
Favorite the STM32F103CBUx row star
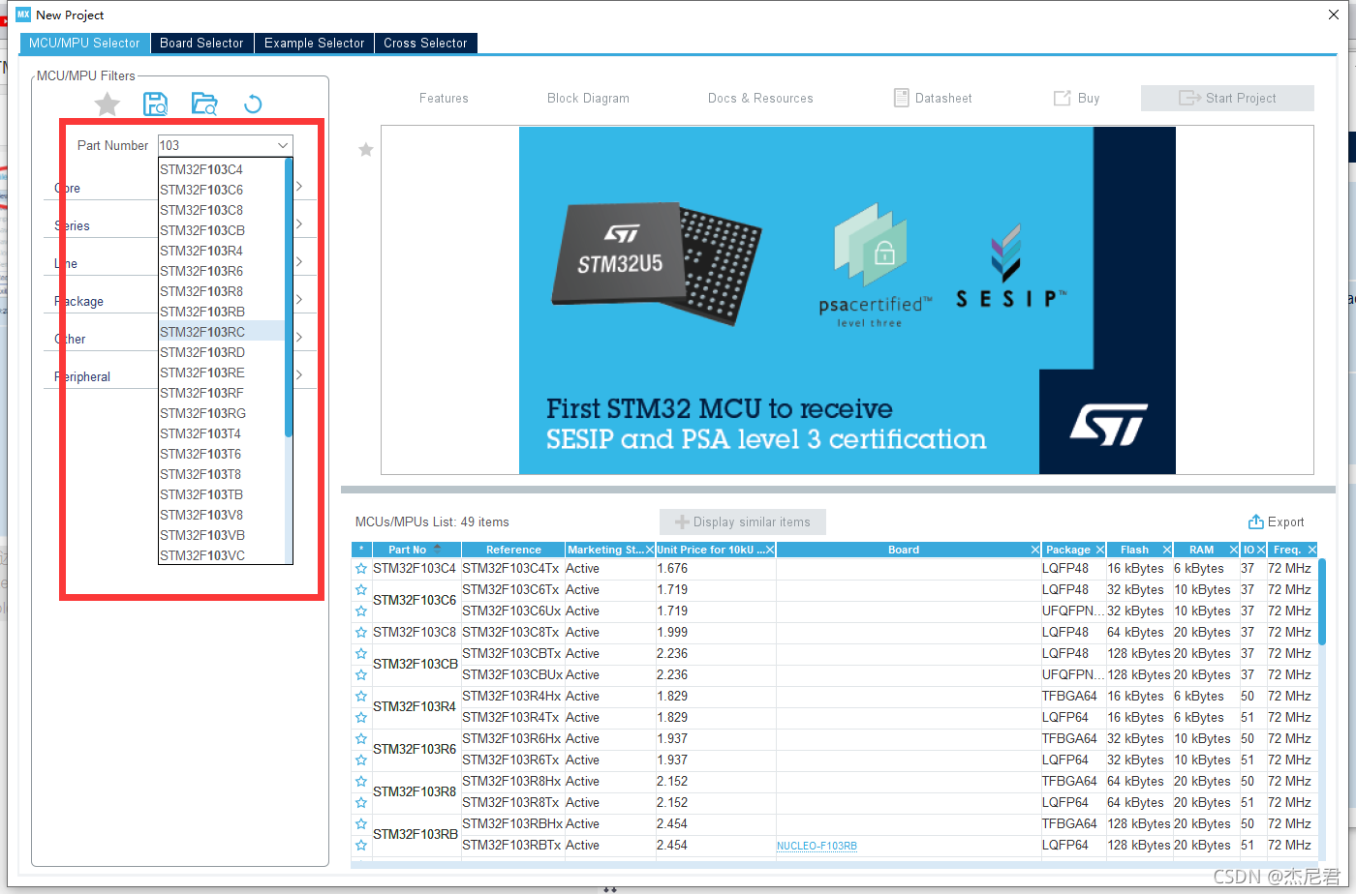361,675
